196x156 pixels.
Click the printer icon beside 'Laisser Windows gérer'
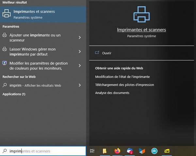[x=5, y=49]
